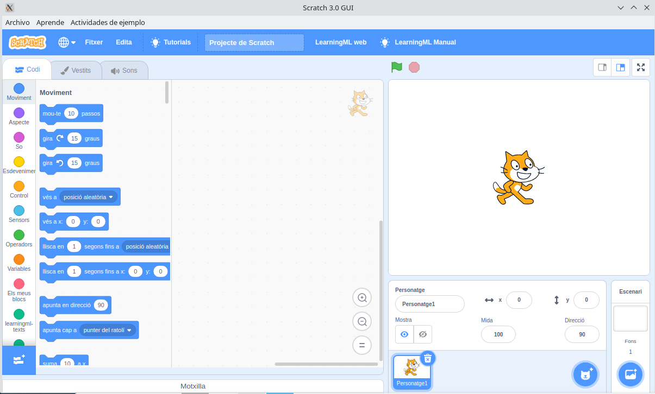The width and height of the screenshot is (655, 394).
Task: Open the Fitxer menu
Action: tap(94, 42)
